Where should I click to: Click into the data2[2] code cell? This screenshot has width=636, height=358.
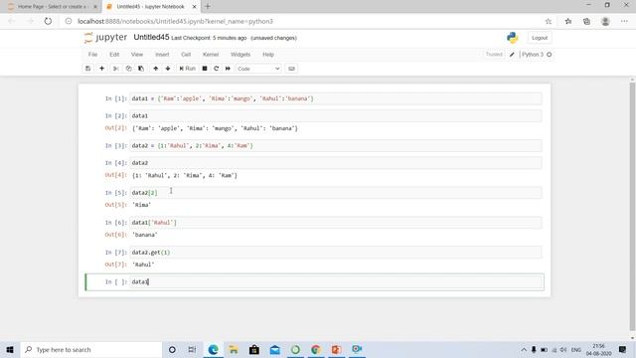(336, 192)
